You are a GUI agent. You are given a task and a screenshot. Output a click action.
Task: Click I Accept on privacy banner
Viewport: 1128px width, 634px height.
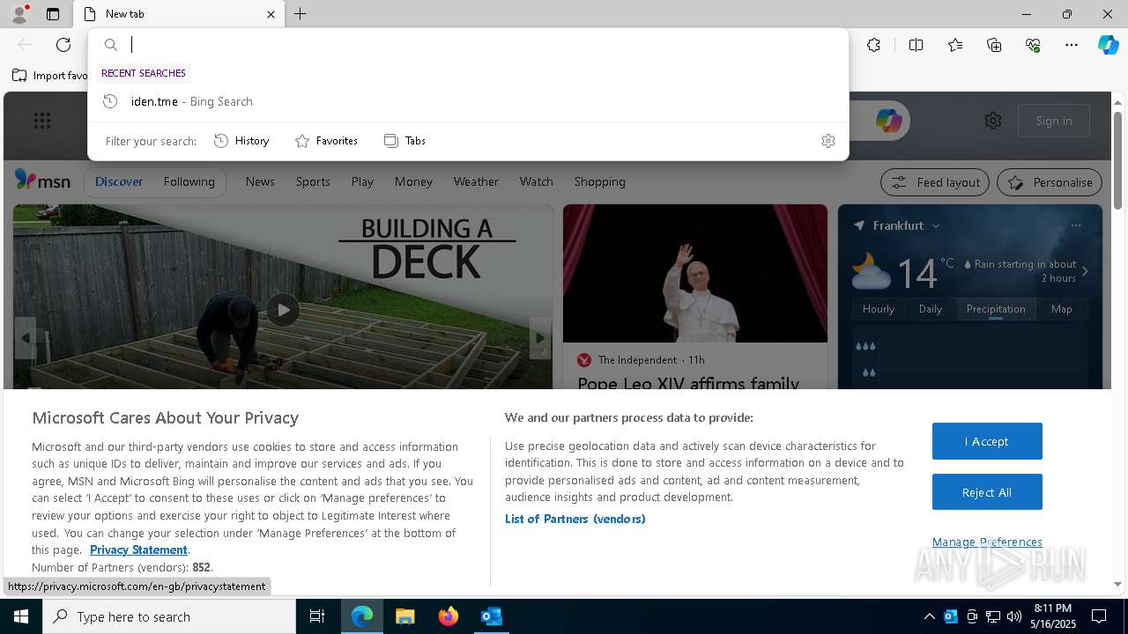[987, 441]
